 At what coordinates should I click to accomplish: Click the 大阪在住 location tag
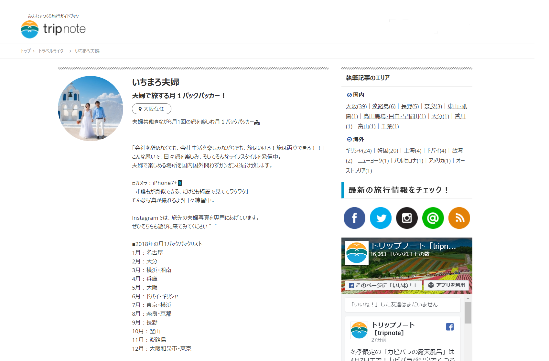coord(152,109)
